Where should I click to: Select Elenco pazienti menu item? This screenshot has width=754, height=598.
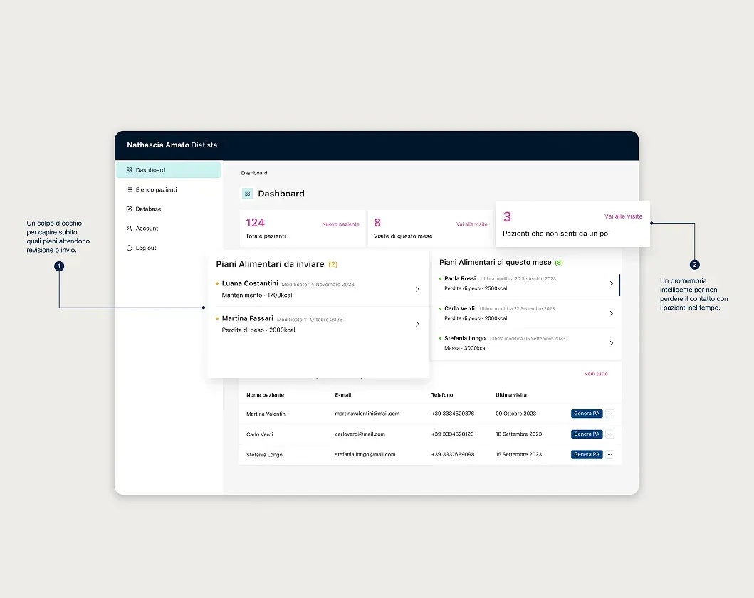(x=156, y=190)
